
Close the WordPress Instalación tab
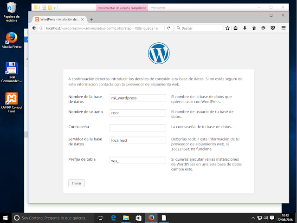(x=83, y=20)
